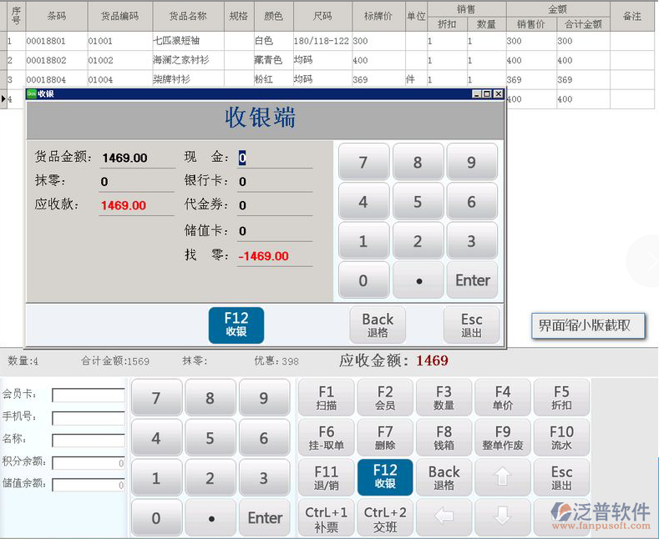The image size is (659, 539).
Task: Click the 界面缩小版截取 button
Action: coord(588,326)
